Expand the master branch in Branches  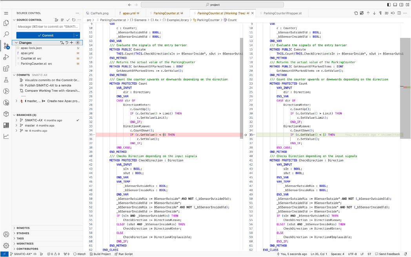pyautogui.click(x=16, y=125)
